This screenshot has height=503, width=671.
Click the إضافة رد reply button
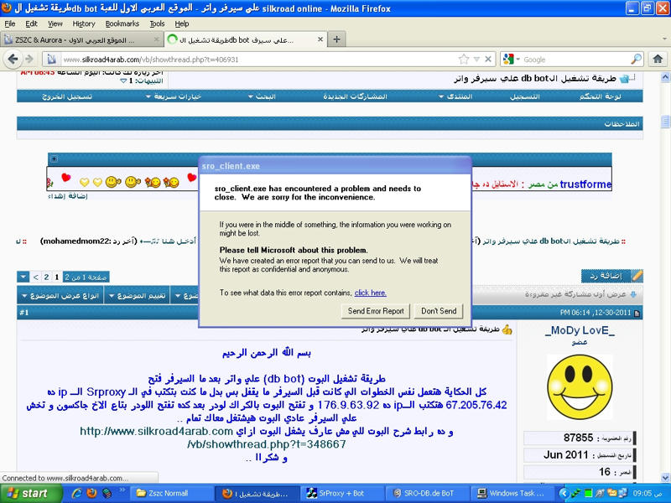pos(612,276)
